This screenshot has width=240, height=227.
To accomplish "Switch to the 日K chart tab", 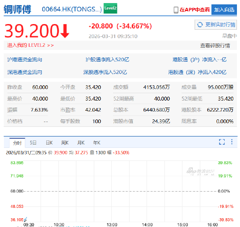I will coord(49,143).
